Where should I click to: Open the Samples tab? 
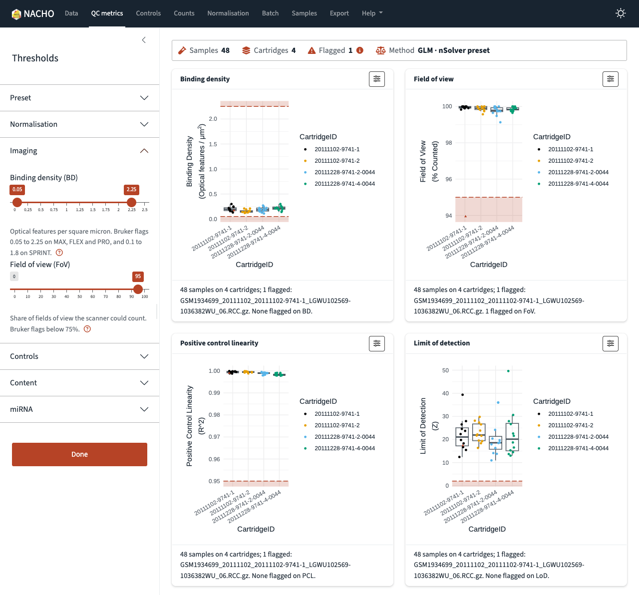(x=305, y=13)
